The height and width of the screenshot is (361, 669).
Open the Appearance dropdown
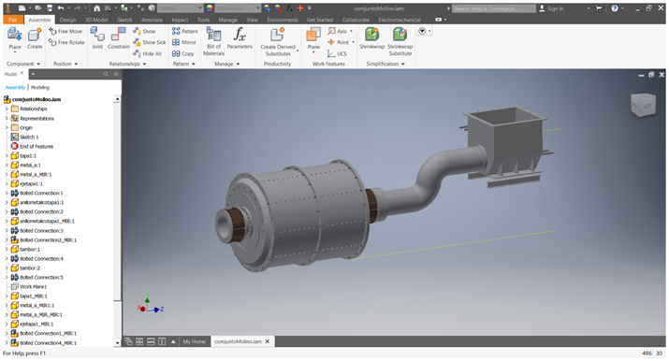(x=238, y=8)
